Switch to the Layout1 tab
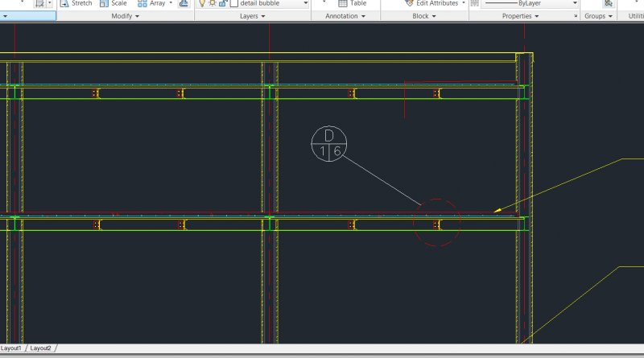This screenshot has height=358, width=644. pos(11,348)
